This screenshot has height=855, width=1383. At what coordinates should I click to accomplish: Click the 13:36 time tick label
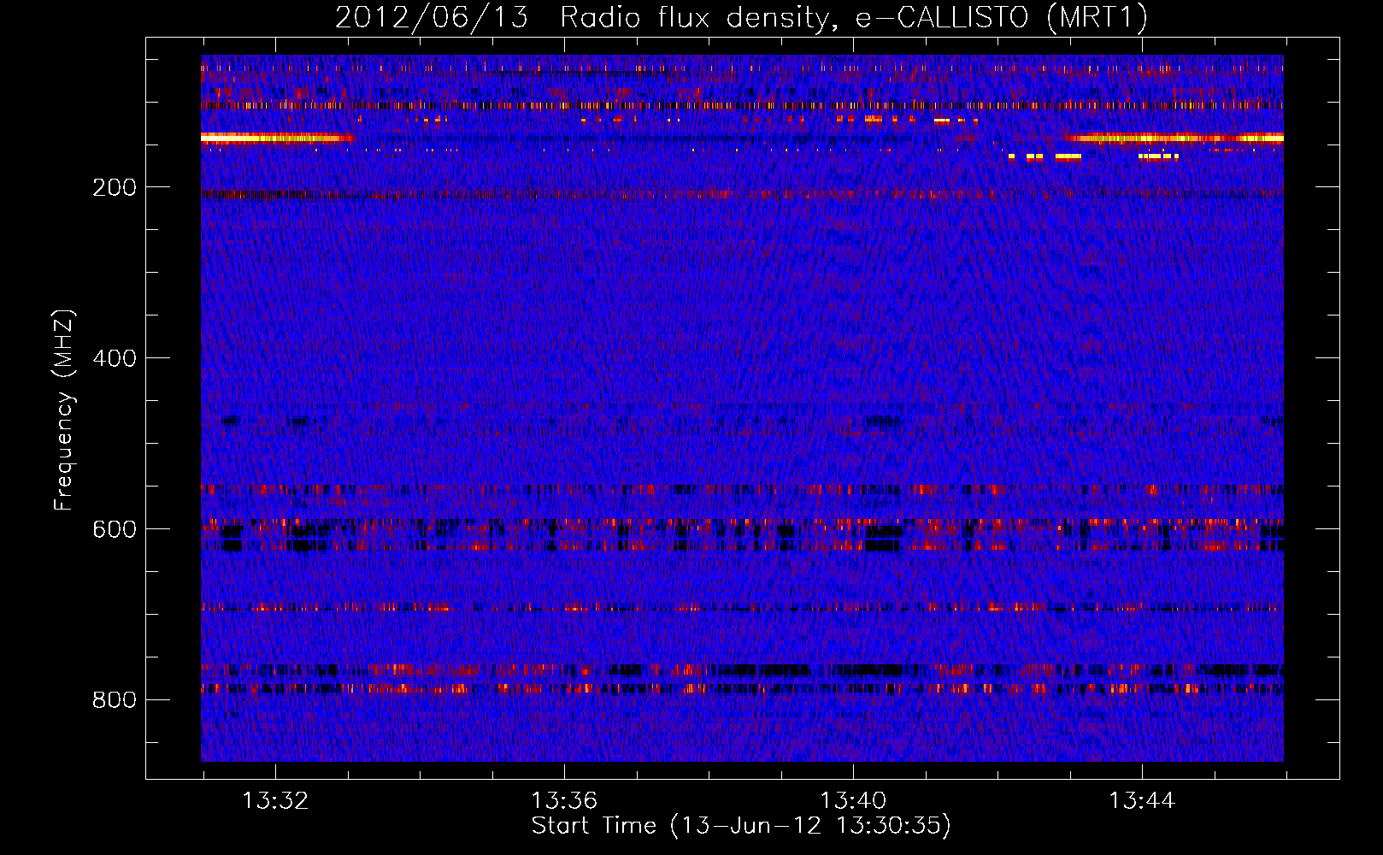564,801
